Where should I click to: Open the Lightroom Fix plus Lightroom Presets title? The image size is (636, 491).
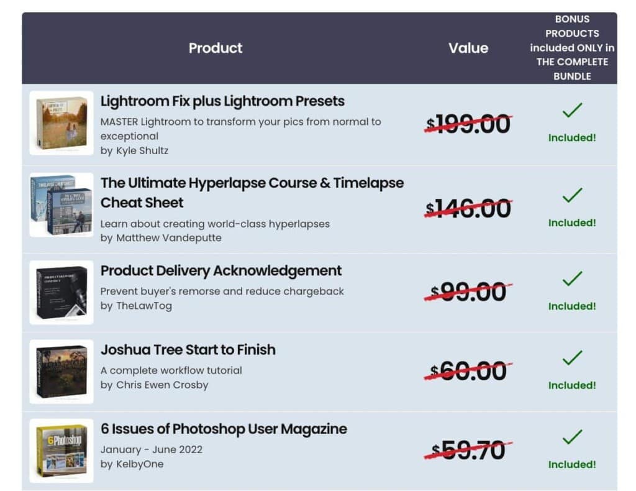222,101
